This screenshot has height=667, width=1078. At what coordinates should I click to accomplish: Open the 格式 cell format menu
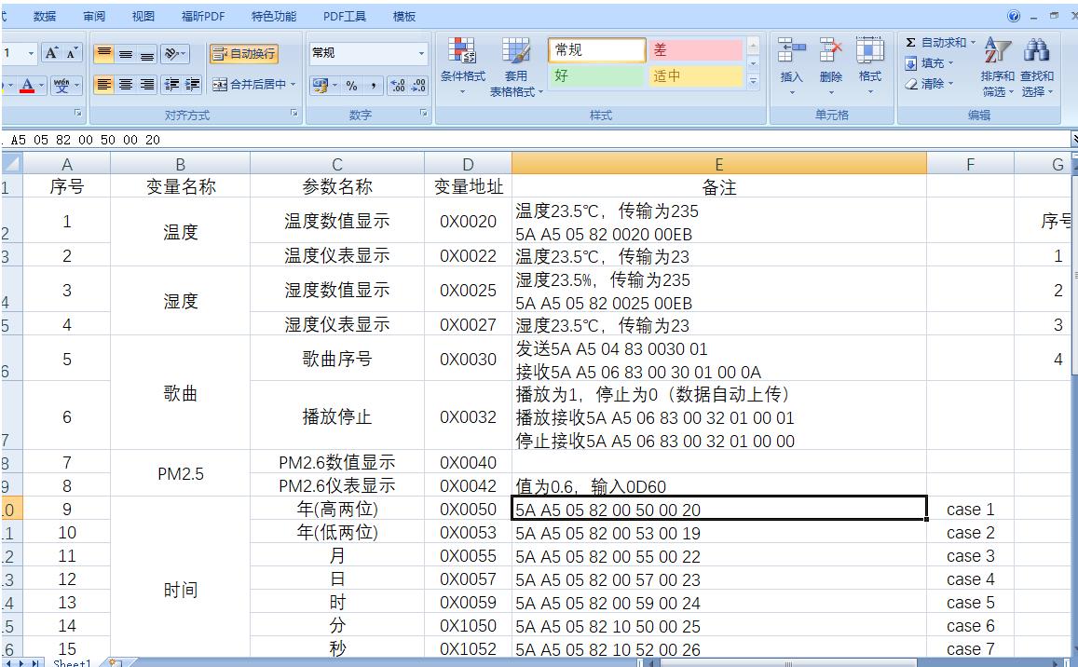pyautogui.click(x=869, y=66)
